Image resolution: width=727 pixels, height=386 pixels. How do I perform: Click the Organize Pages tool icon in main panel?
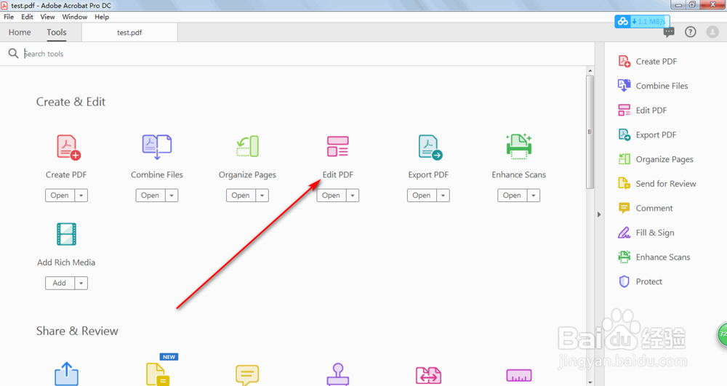(247, 146)
